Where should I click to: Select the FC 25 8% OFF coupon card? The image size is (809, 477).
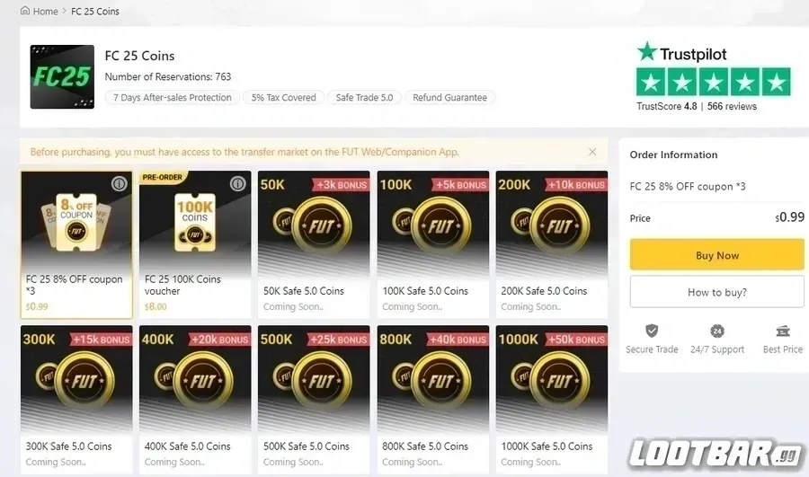click(x=76, y=244)
